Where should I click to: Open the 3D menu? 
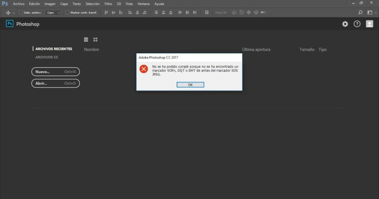click(119, 4)
